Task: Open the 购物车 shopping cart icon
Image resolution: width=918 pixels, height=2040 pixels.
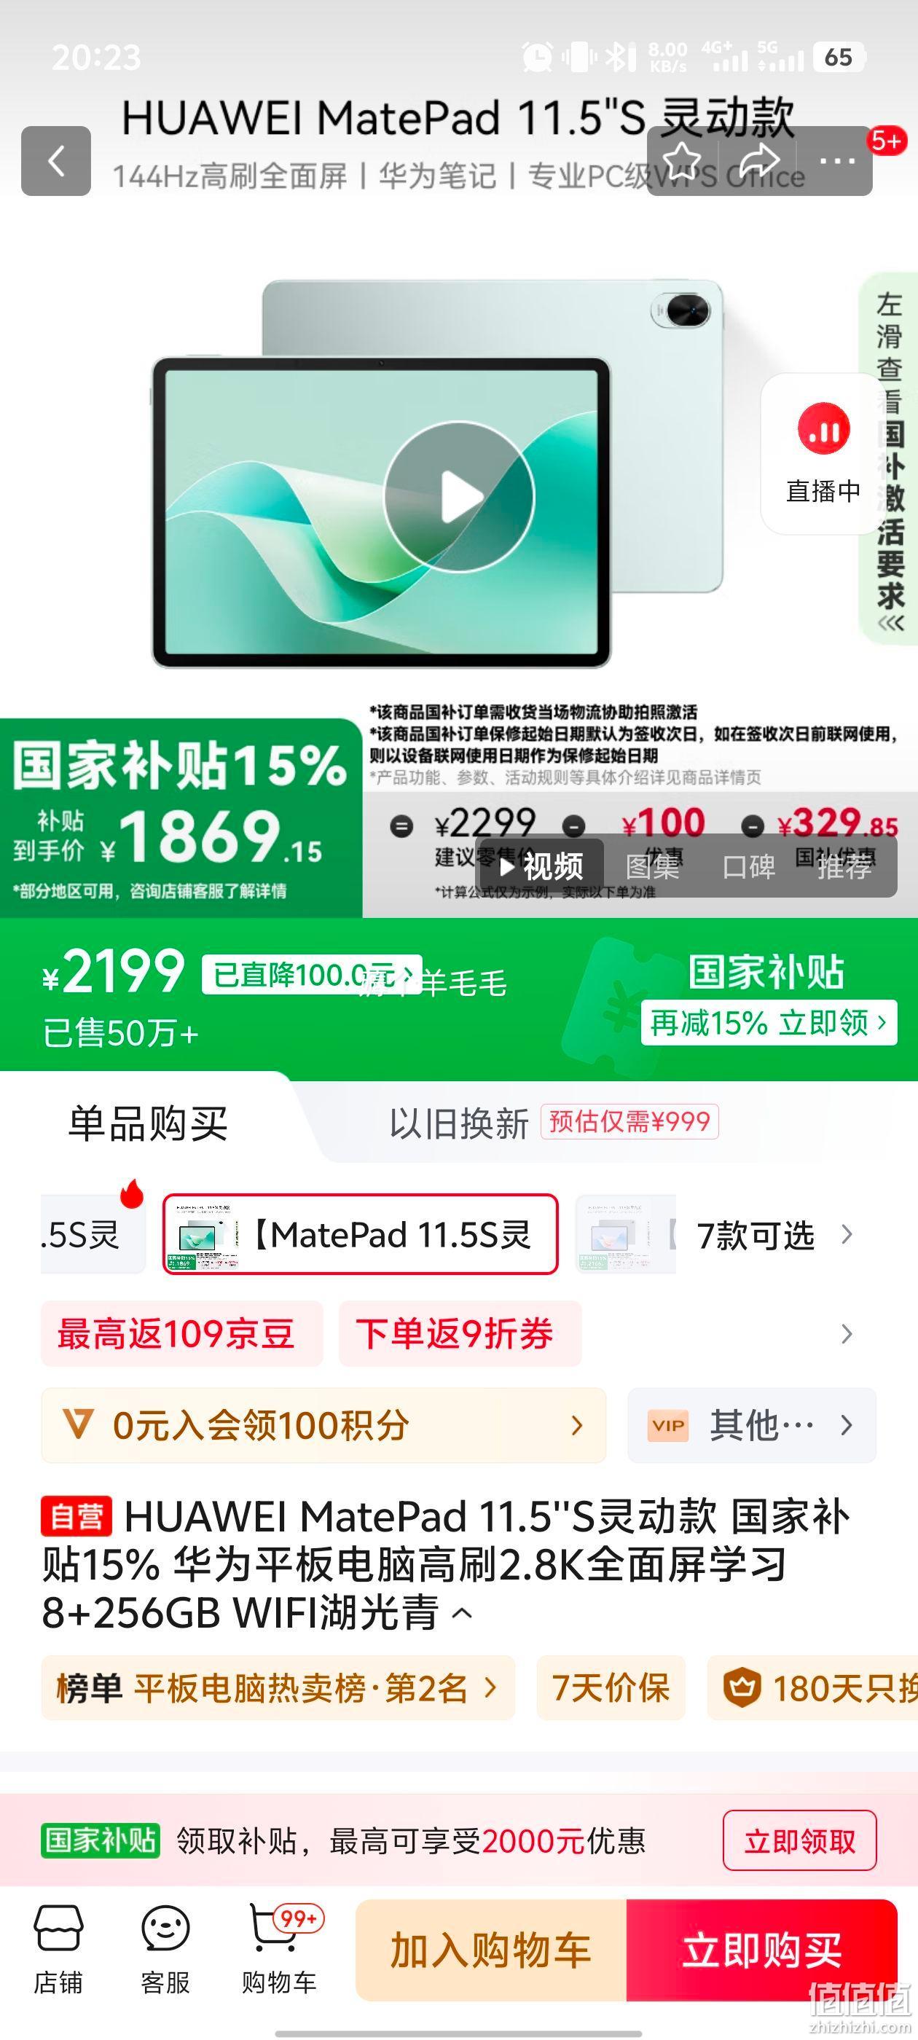Action: [279, 1950]
